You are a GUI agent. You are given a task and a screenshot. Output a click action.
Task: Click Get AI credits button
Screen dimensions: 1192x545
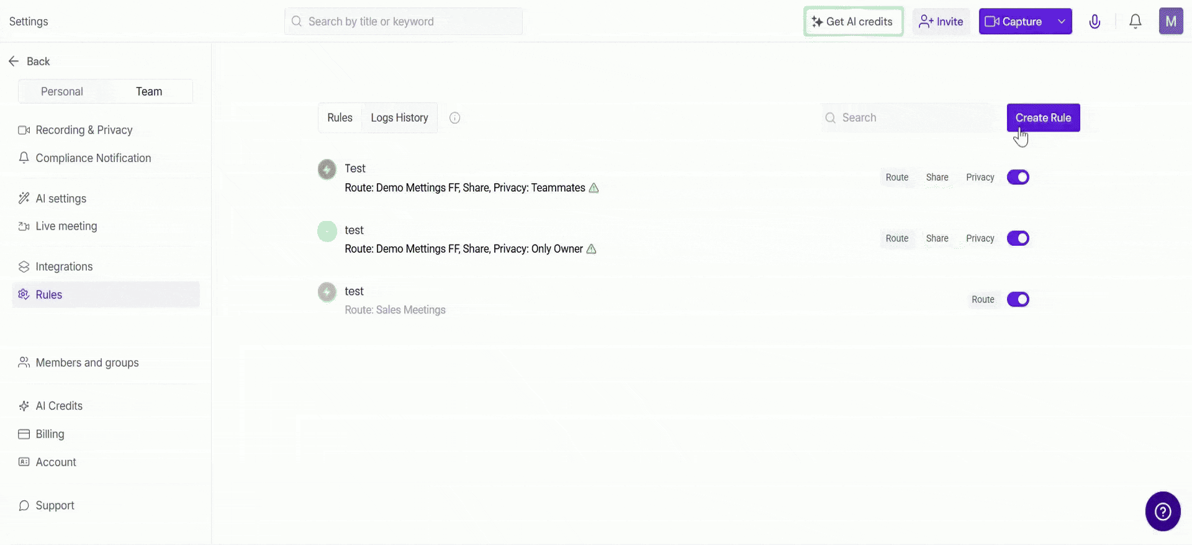pos(853,21)
